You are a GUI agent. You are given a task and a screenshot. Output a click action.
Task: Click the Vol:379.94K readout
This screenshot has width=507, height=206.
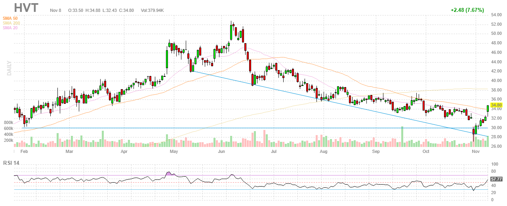(156, 10)
